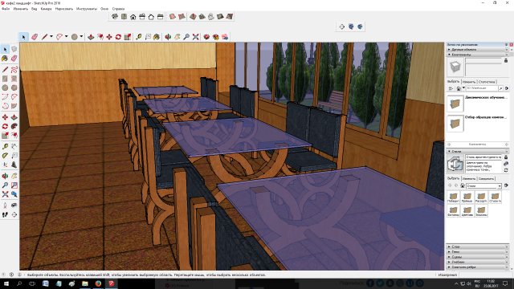This screenshot has width=514, height=289.
Task: Select the Follow Me tool
Action: click(x=14, y=127)
